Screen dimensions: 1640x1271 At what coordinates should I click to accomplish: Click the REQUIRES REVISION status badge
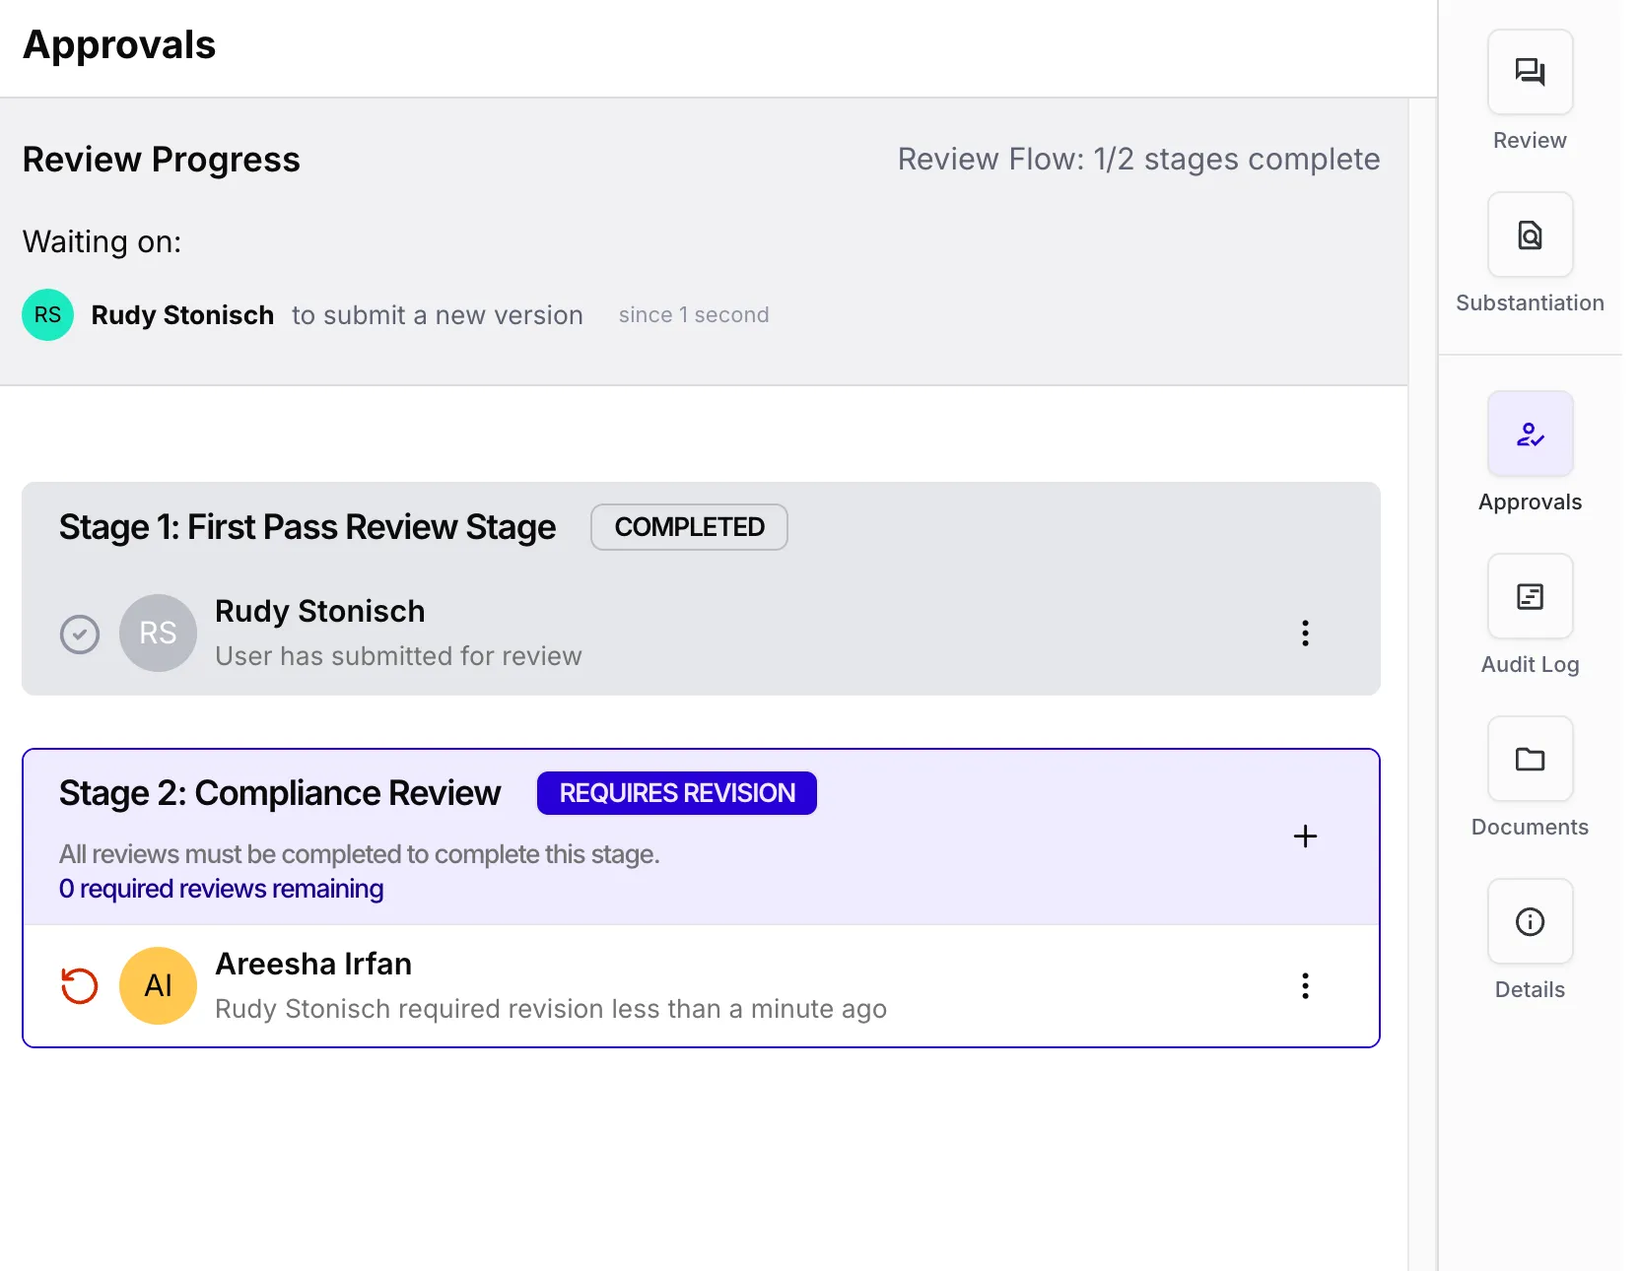pos(677,793)
